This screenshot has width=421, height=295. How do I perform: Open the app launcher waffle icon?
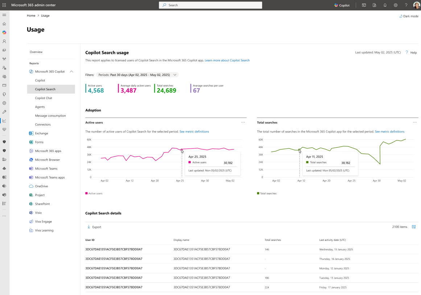click(4, 5)
